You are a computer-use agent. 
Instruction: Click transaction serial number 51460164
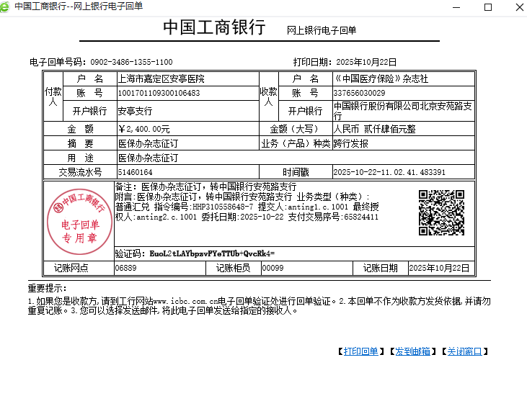coord(135,173)
